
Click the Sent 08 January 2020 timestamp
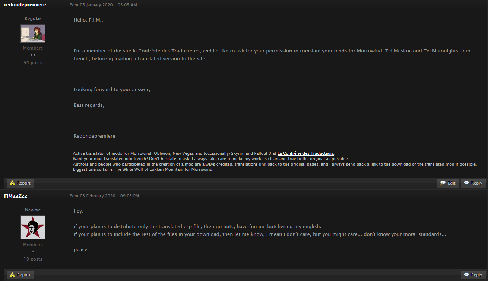pyautogui.click(x=104, y=5)
